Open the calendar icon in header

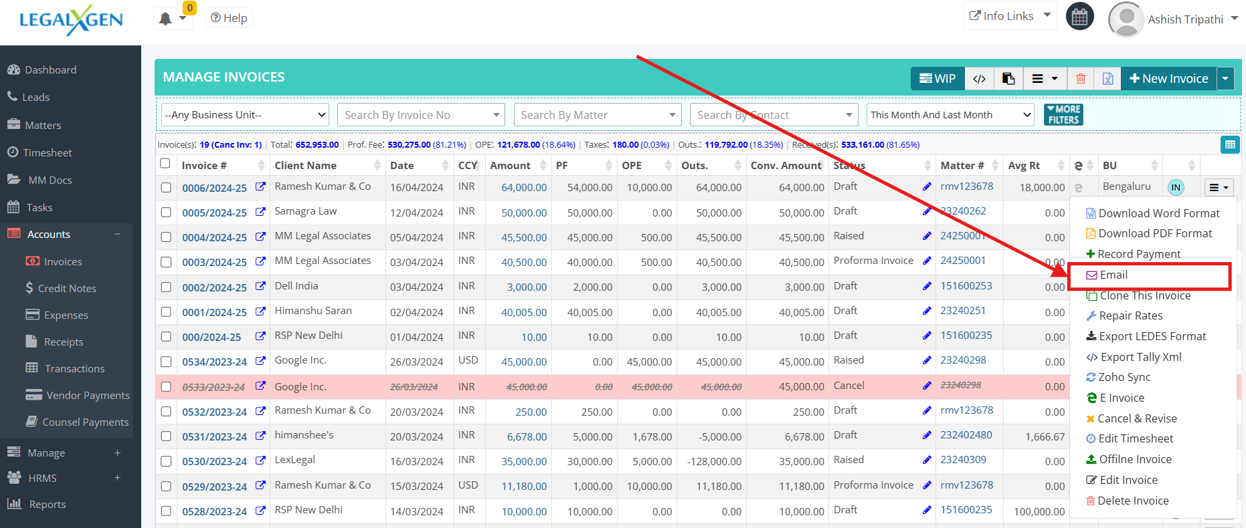1079,17
